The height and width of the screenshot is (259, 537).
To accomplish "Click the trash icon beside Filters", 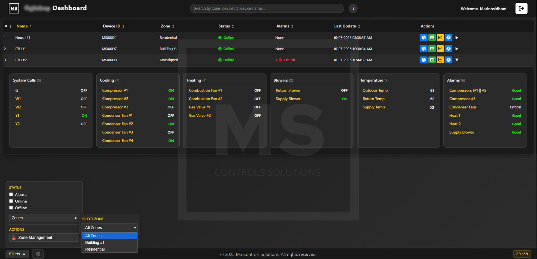I will 38,254.
